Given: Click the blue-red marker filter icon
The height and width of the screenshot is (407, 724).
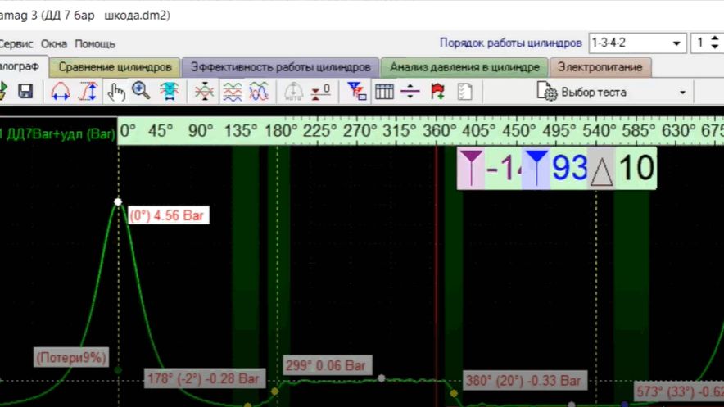Looking at the screenshot, I should (x=356, y=92).
